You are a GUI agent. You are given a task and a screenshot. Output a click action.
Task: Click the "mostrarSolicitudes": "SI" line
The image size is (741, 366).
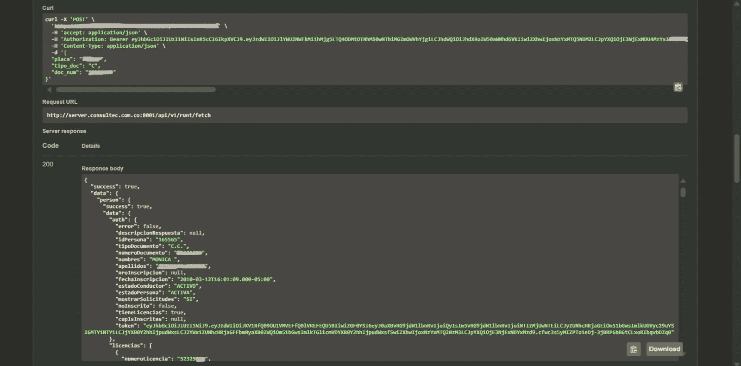coord(157,299)
